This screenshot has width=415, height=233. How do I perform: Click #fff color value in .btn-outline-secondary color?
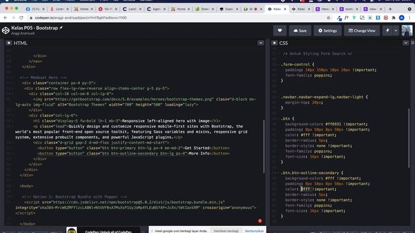click(x=305, y=189)
